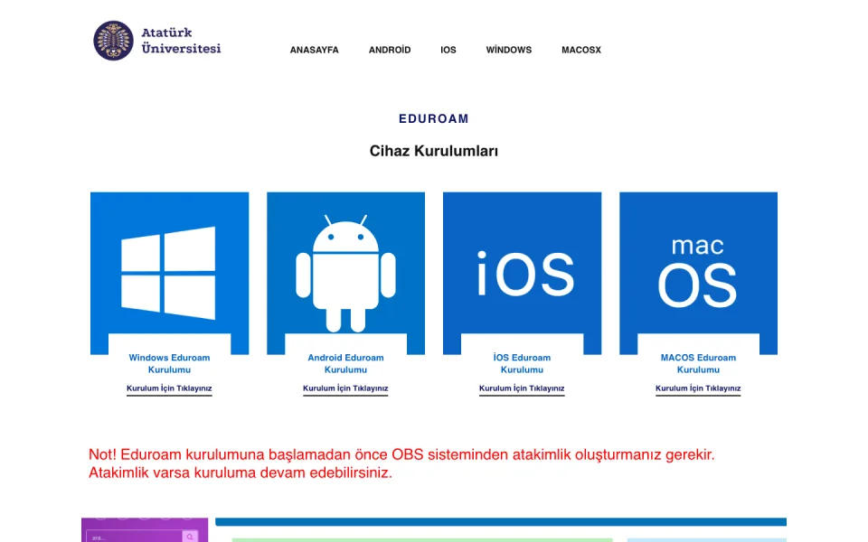Click the search field in purple thumbnail
The width and height of the screenshot is (868, 542).
[x=135, y=537]
